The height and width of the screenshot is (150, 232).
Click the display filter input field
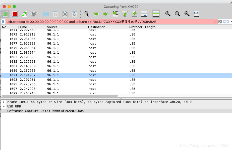pos(109,22)
